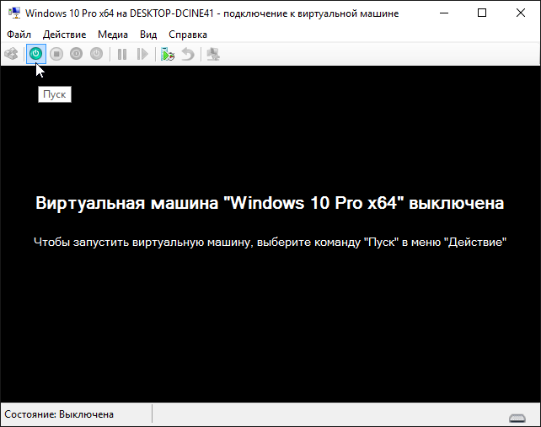
Task: Minimize the virtual machine connection window
Action: tap(444, 13)
